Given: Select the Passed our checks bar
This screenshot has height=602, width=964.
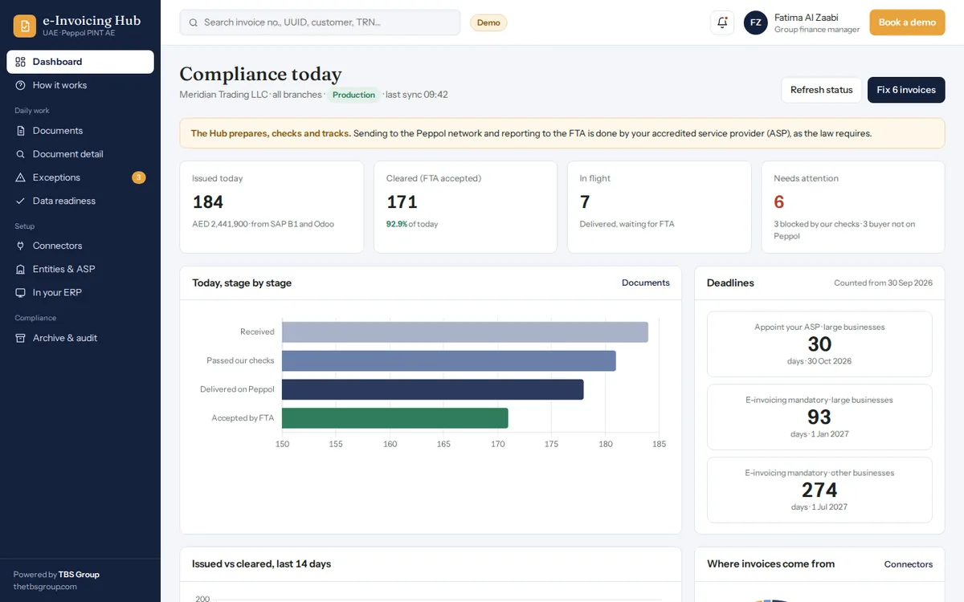Looking at the screenshot, I should [x=449, y=360].
